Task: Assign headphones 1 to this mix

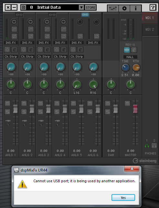Action: [147, 146]
